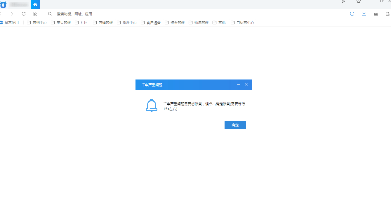Viewport: 391px width, 204px height.
Task: Open the 最常使用 bookmark folder
Action: point(9,23)
